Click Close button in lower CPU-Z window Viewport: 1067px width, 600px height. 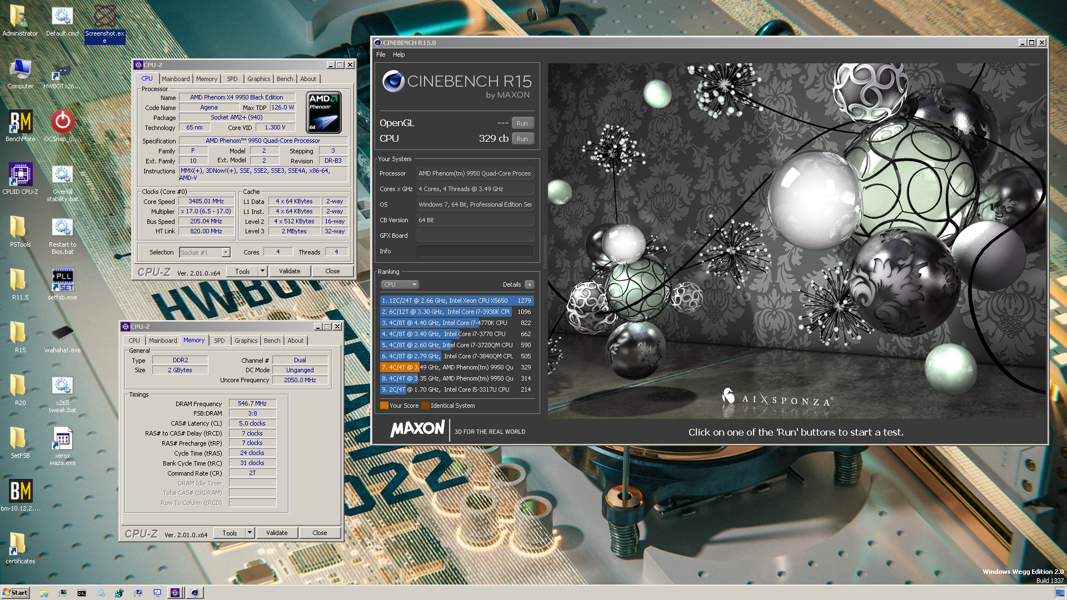[320, 533]
